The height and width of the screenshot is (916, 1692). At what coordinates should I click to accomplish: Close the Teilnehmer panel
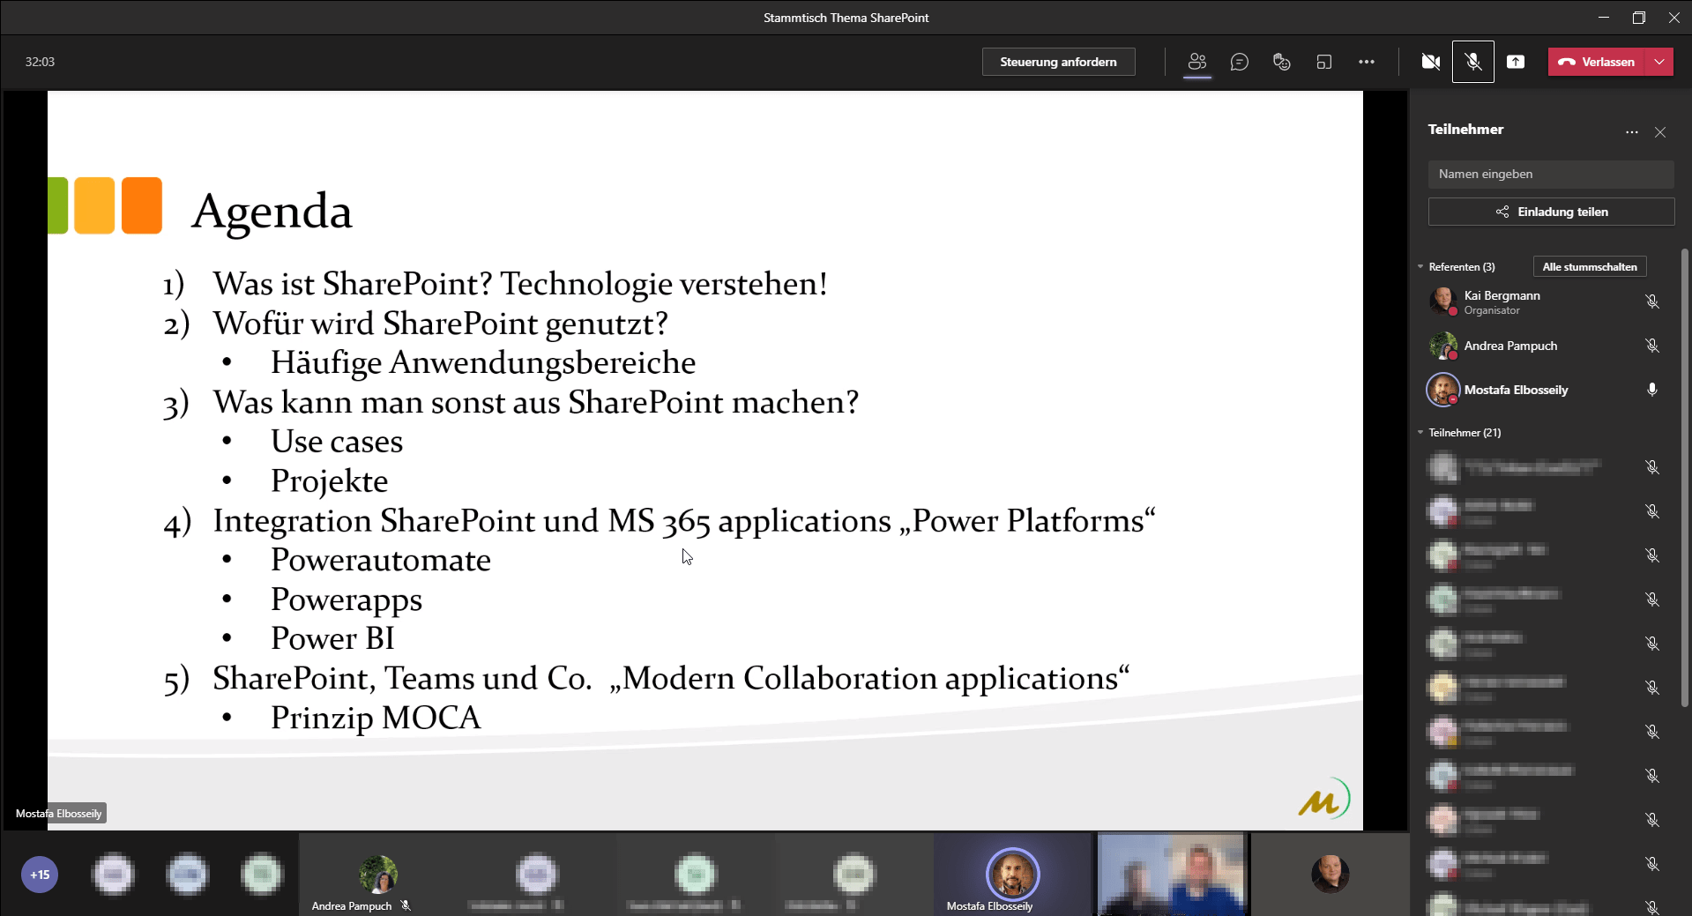point(1660,132)
